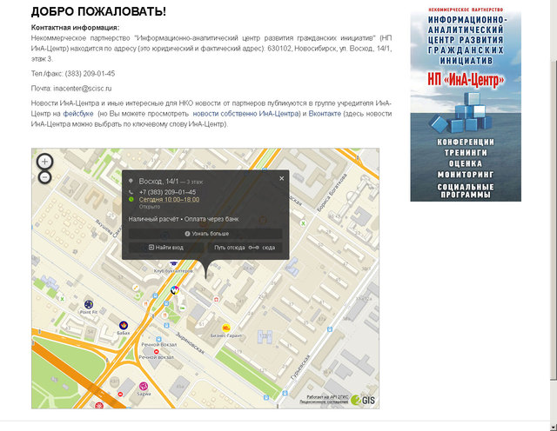557x431 pixels.
Task: Click the red marker left of Sagwa
Action: [120, 395]
